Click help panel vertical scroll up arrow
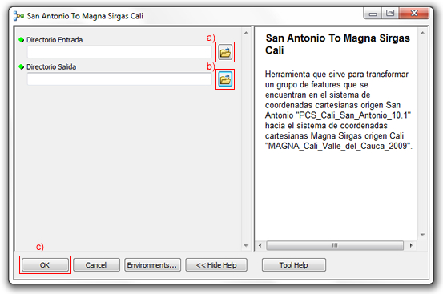 coord(423,34)
